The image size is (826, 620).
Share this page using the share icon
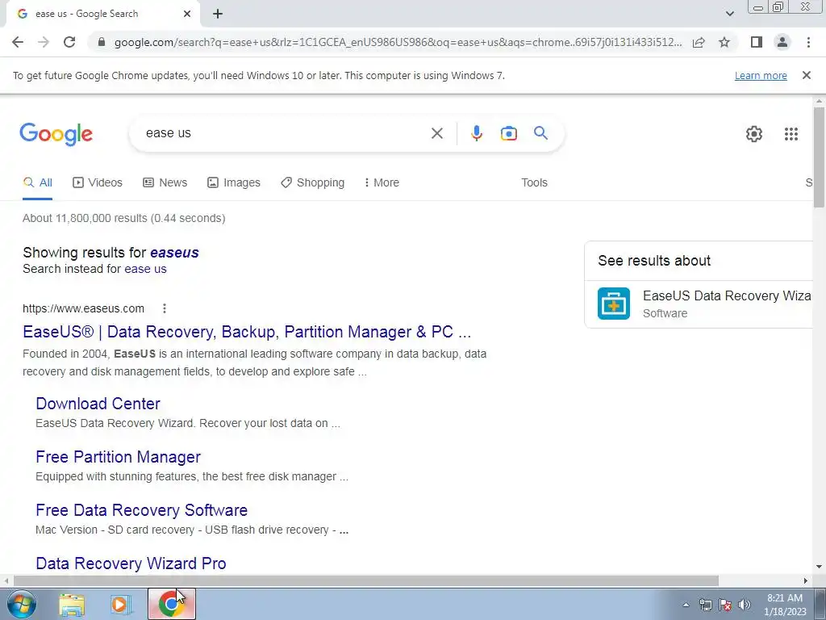click(699, 42)
